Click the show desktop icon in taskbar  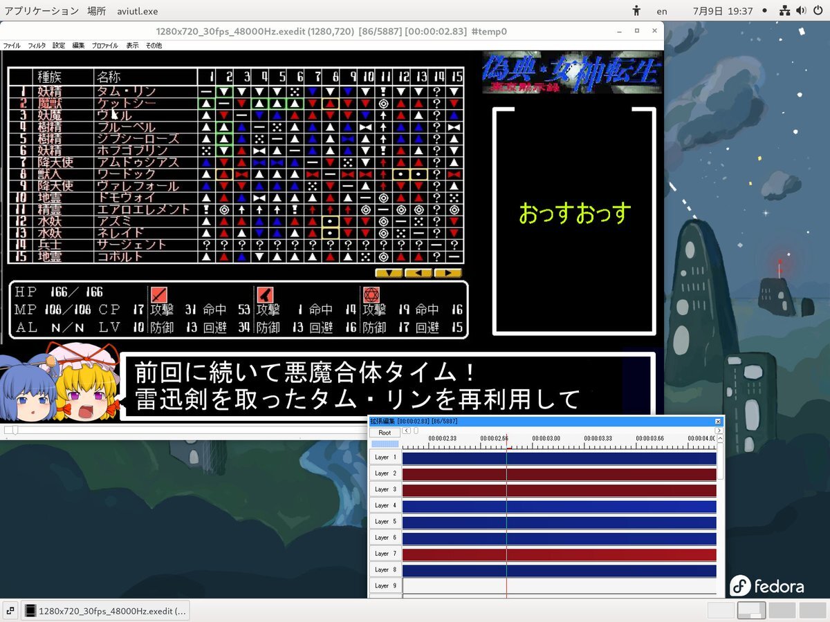pos(10,610)
